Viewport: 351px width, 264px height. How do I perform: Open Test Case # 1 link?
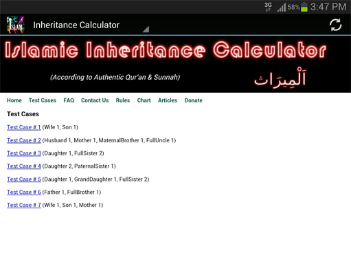click(24, 127)
